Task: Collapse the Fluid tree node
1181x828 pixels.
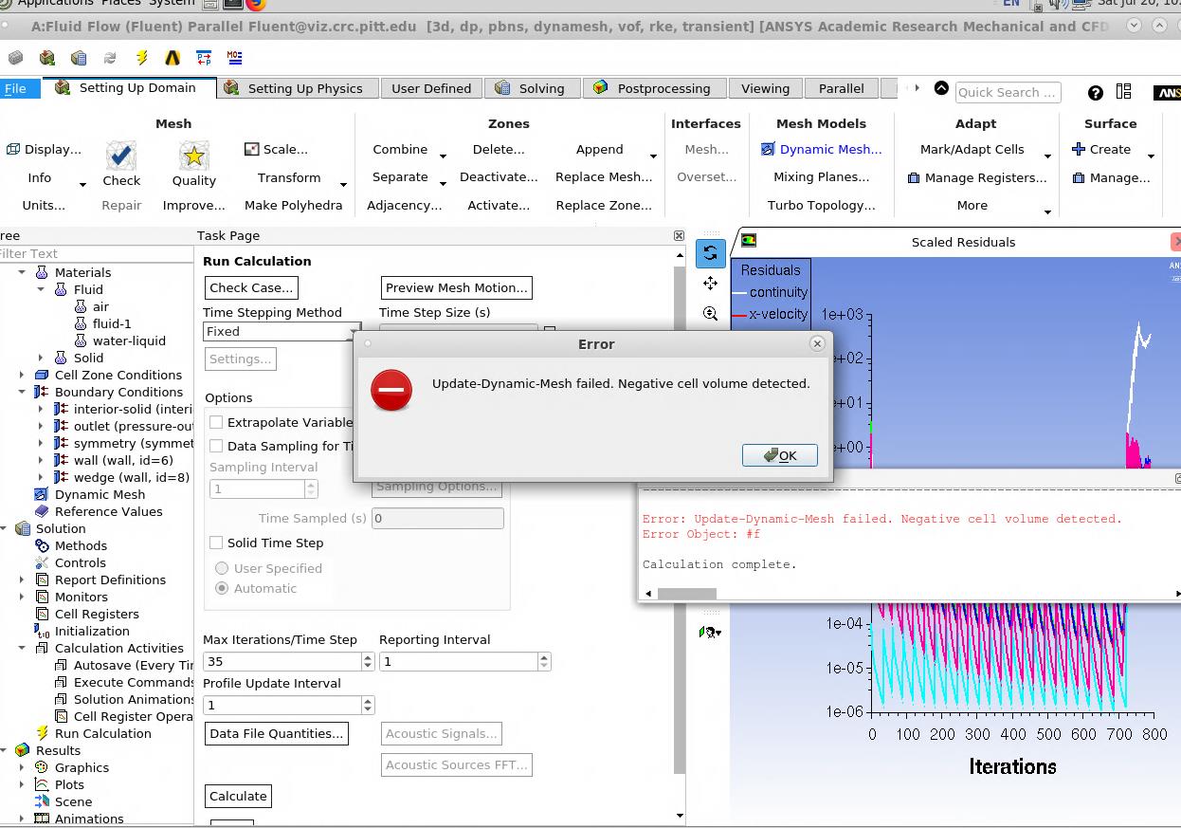Action: 41,289
